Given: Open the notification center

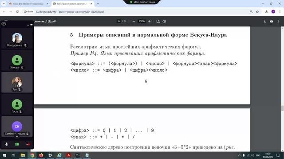Looking at the screenshot, I should (x=278, y=155).
